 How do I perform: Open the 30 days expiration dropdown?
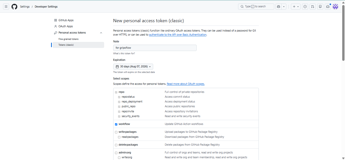coord(133,67)
